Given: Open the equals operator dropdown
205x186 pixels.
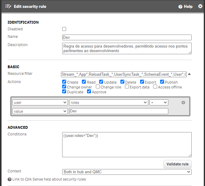Looking at the screenshot, I should [x=159, y=103].
